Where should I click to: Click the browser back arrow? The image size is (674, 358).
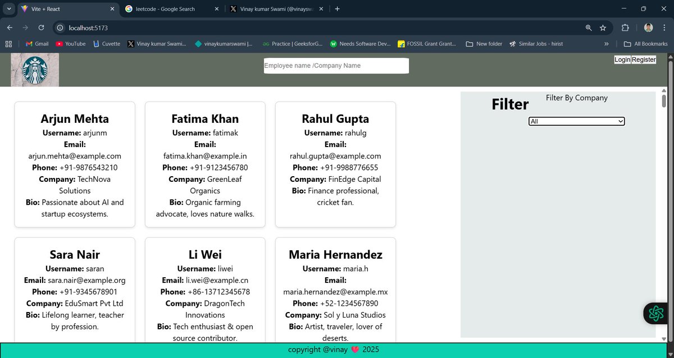10,27
